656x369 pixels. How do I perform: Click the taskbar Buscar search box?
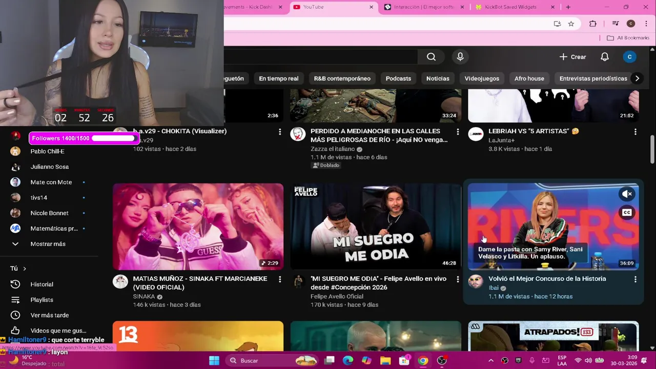[273, 360]
